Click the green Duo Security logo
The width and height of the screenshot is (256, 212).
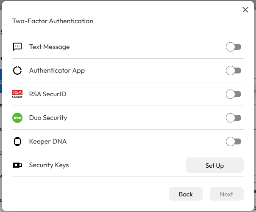click(x=17, y=118)
